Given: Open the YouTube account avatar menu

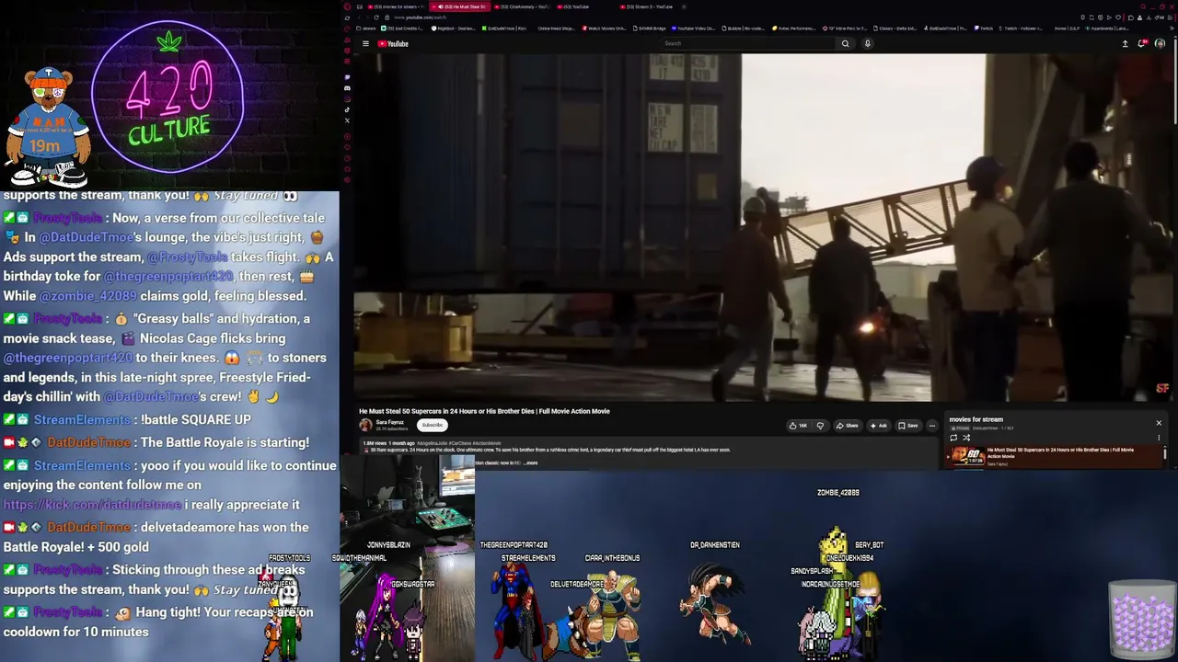Looking at the screenshot, I should tap(1160, 43).
